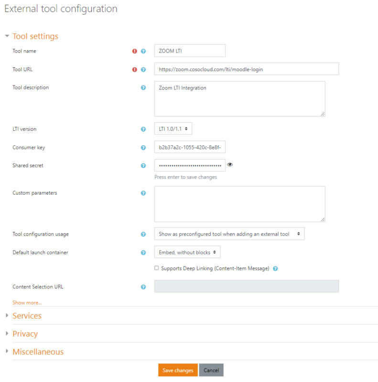The image size is (378, 382).
Task: Click into the Tool name field
Action: (x=190, y=51)
